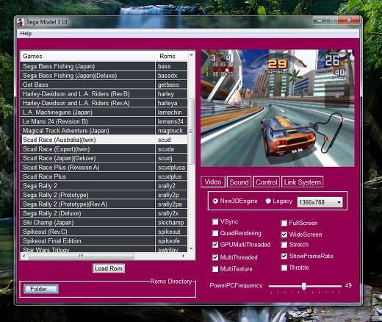382x322 pixels.
Task: Switch to the Control tab
Action: click(x=266, y=182)
